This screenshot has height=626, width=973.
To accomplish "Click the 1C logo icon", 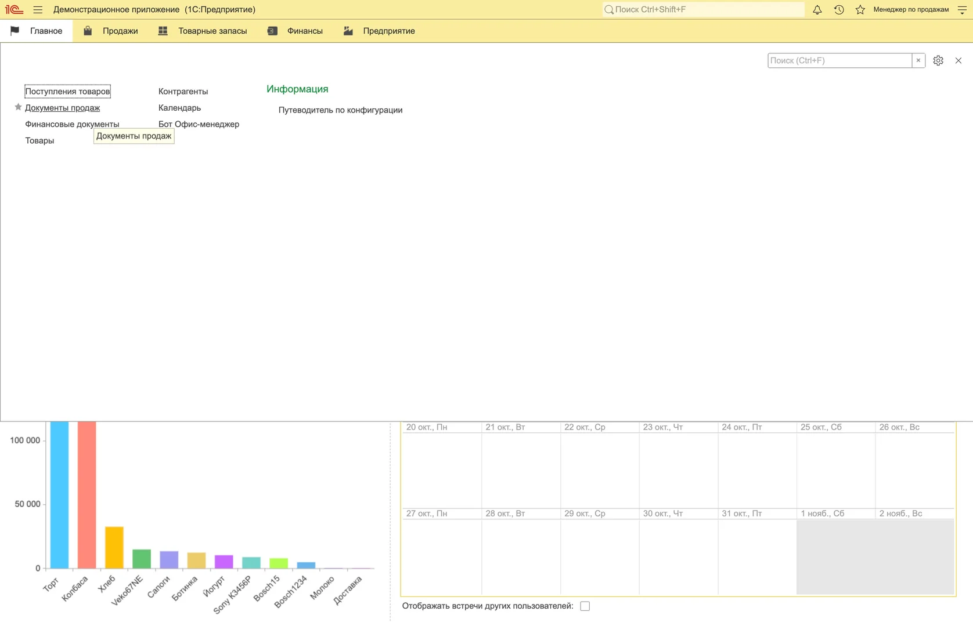I will point(14,9).
